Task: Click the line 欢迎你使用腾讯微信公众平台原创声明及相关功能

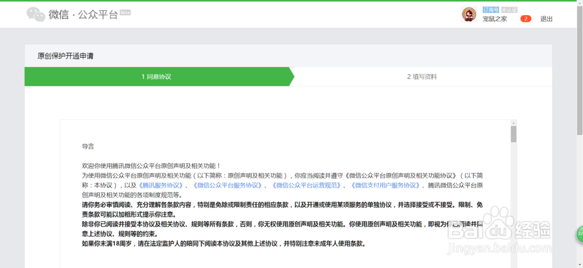Action: [152, 166]
